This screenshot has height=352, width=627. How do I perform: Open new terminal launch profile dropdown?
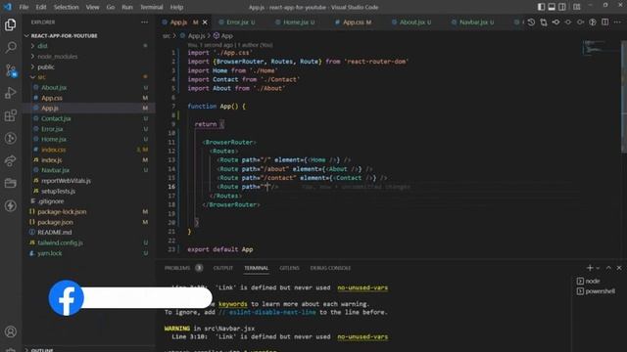tap(598, 268)
